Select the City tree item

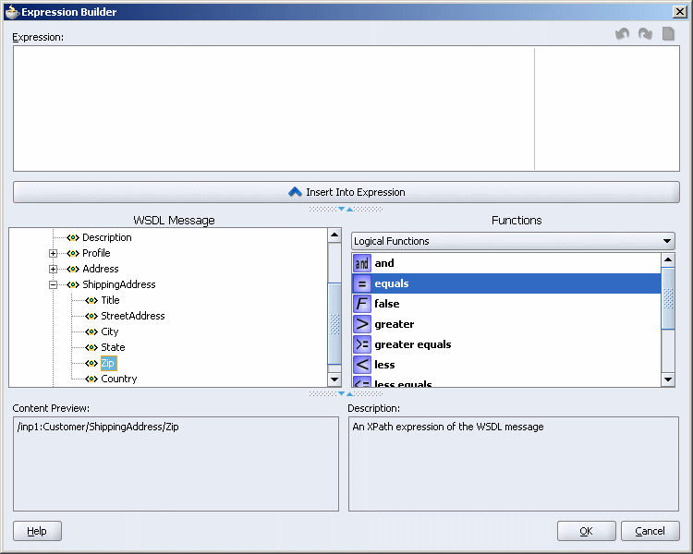[x=110, y=331]
